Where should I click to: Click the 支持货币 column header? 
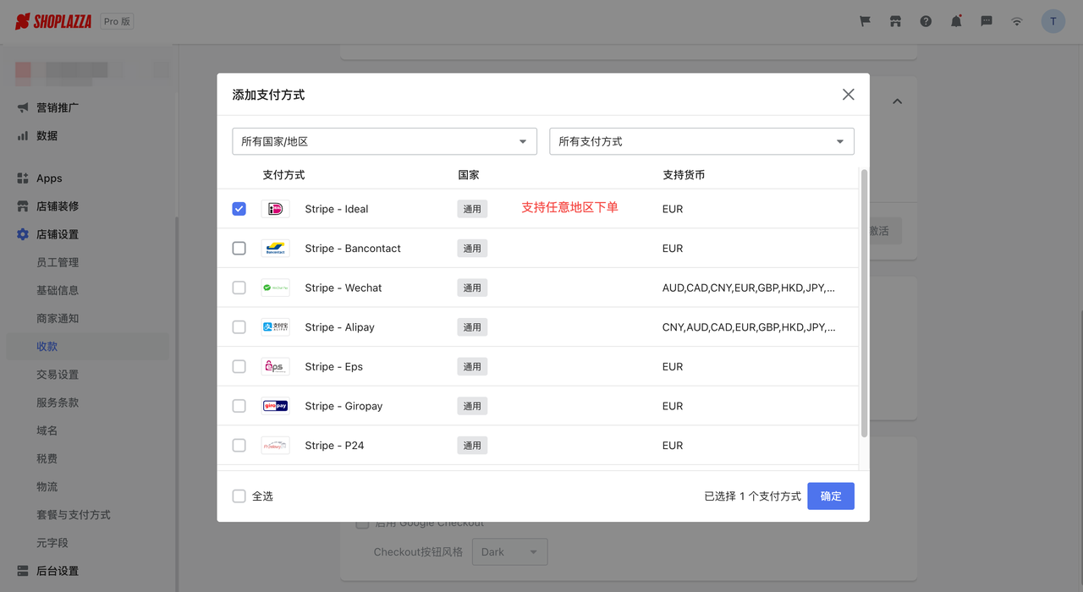[x=684, y=175]
